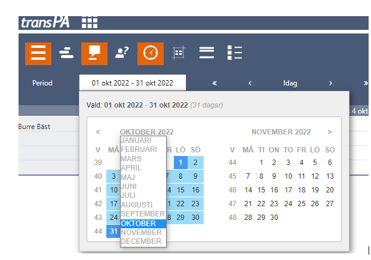Click the period date range field

pos(133,82)
